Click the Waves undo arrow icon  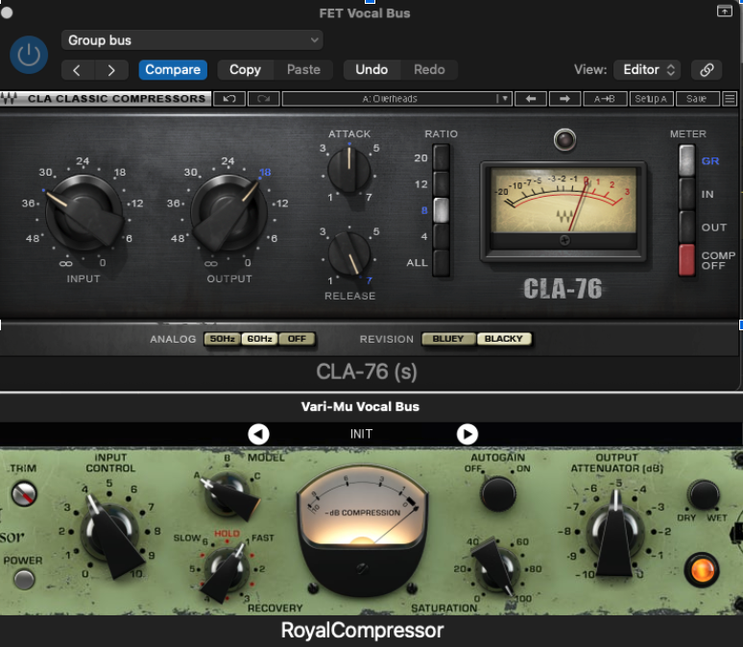coord(229,99)
